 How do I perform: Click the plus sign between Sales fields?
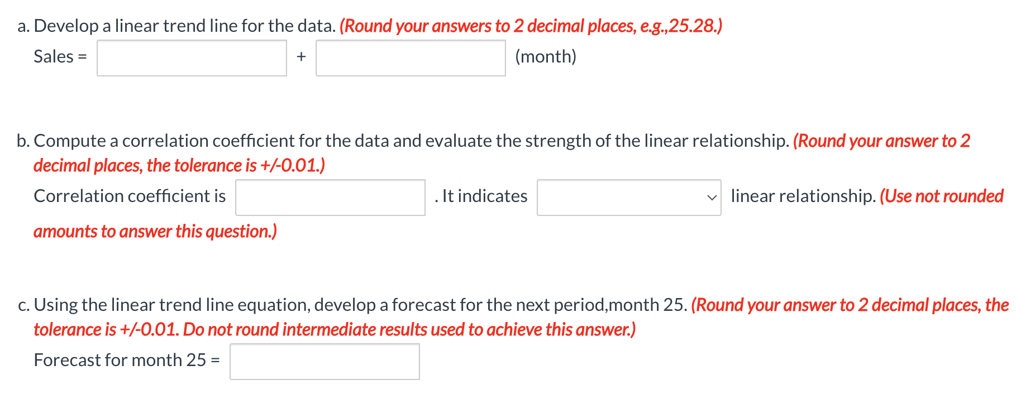pos(301,56)
